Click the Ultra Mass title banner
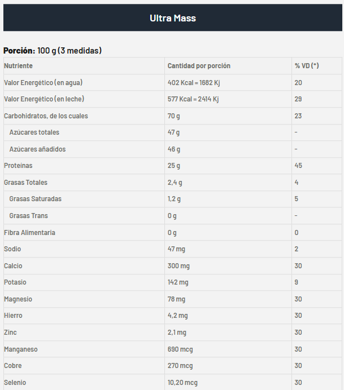Image resolution: width=344 pixels, height=390 pixels. click(172, 18)
